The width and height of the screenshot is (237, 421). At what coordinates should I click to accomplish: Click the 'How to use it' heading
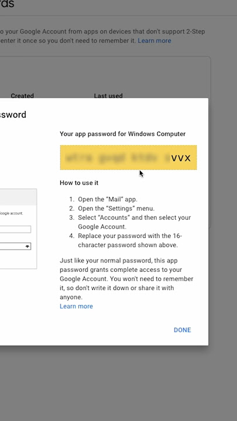tap(79, 183)
